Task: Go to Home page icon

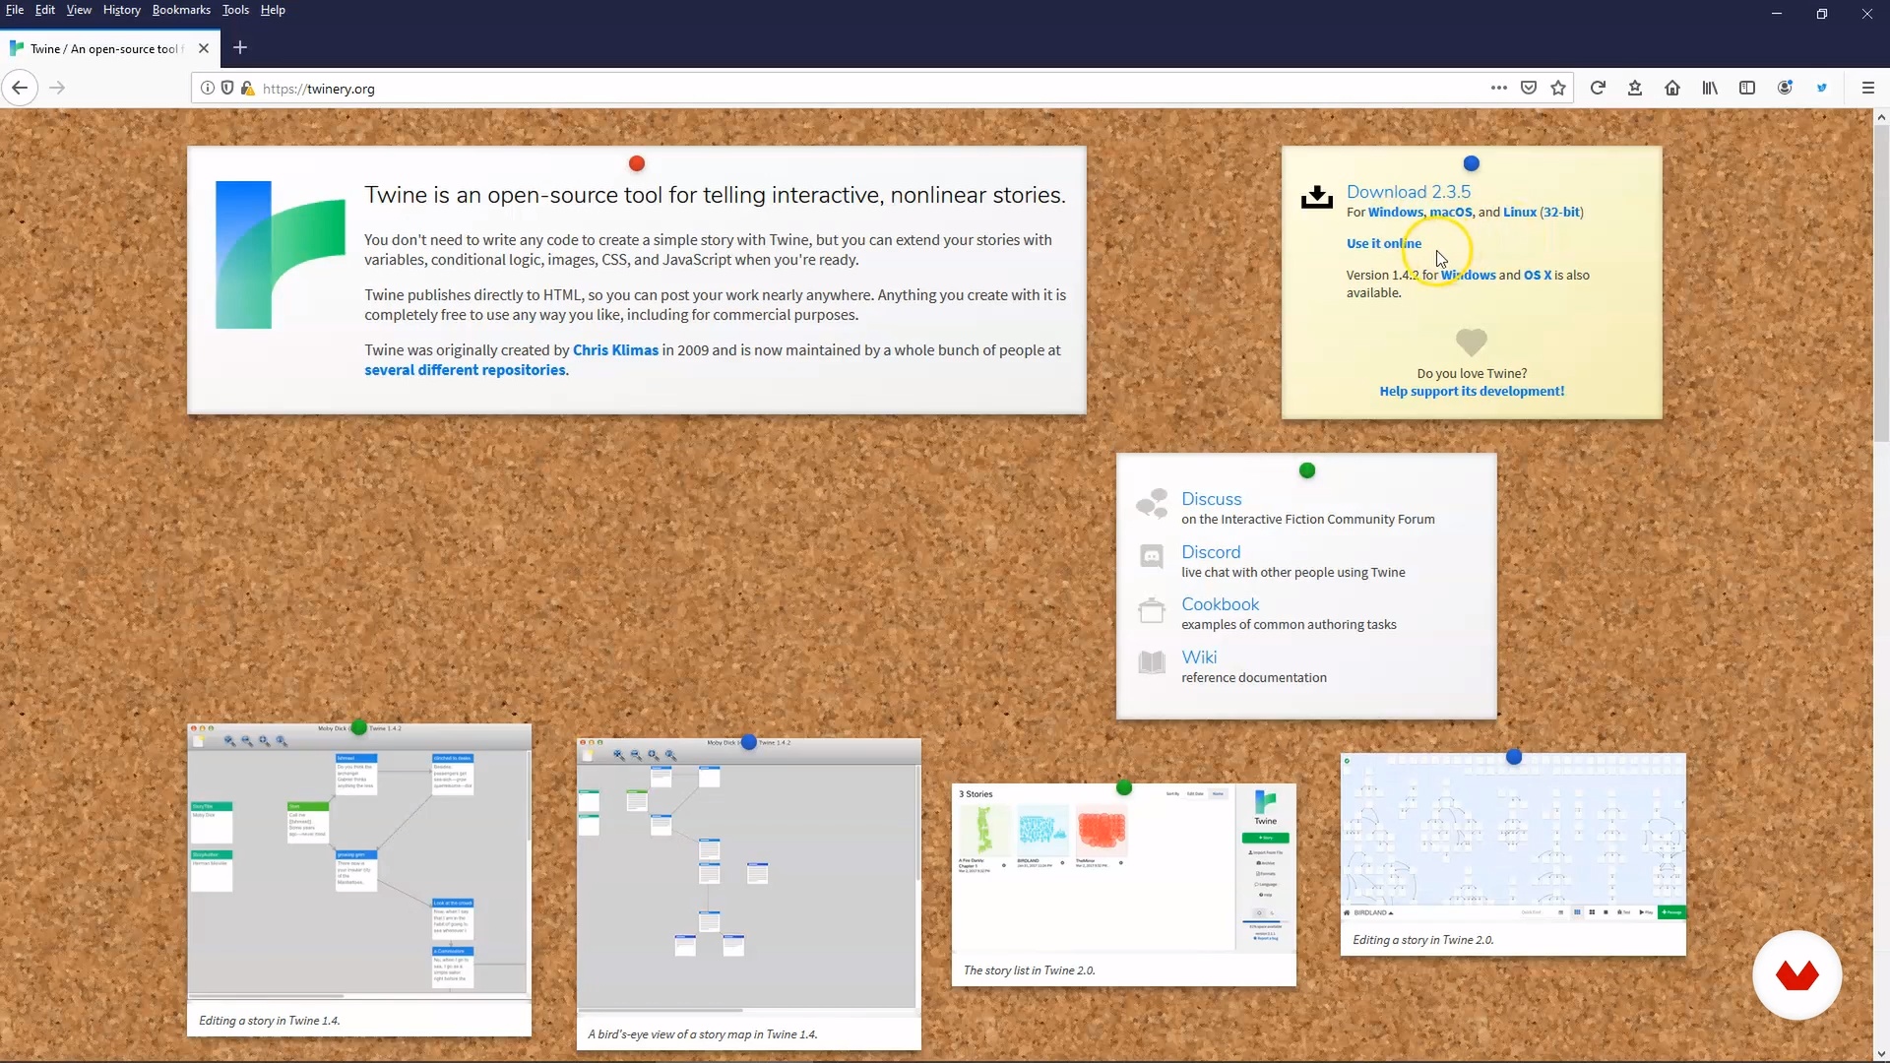Action: [1671, 88]
